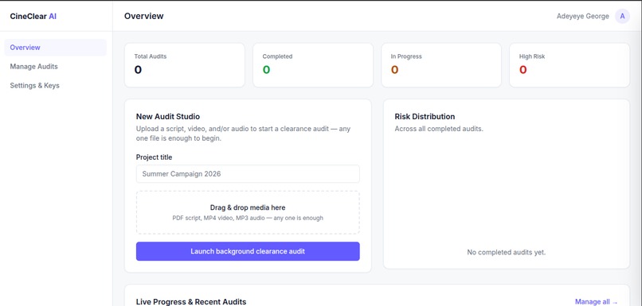Viewport: 642px width, 306px height.
Task: Click the Risk Distribution heading
Action: [425, 117]
